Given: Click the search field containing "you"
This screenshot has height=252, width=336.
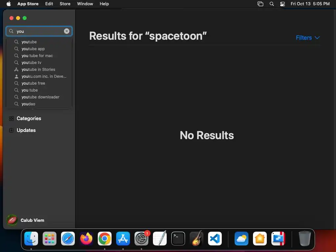Looking at the screenshot, I should pyautogui.click(x=39, y=31).
